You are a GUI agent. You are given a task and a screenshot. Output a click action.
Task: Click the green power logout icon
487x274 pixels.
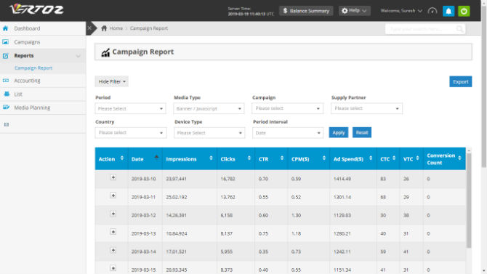tap(464, 11)
